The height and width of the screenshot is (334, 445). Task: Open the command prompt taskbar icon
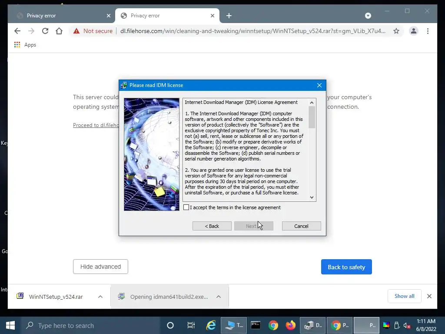256,325
